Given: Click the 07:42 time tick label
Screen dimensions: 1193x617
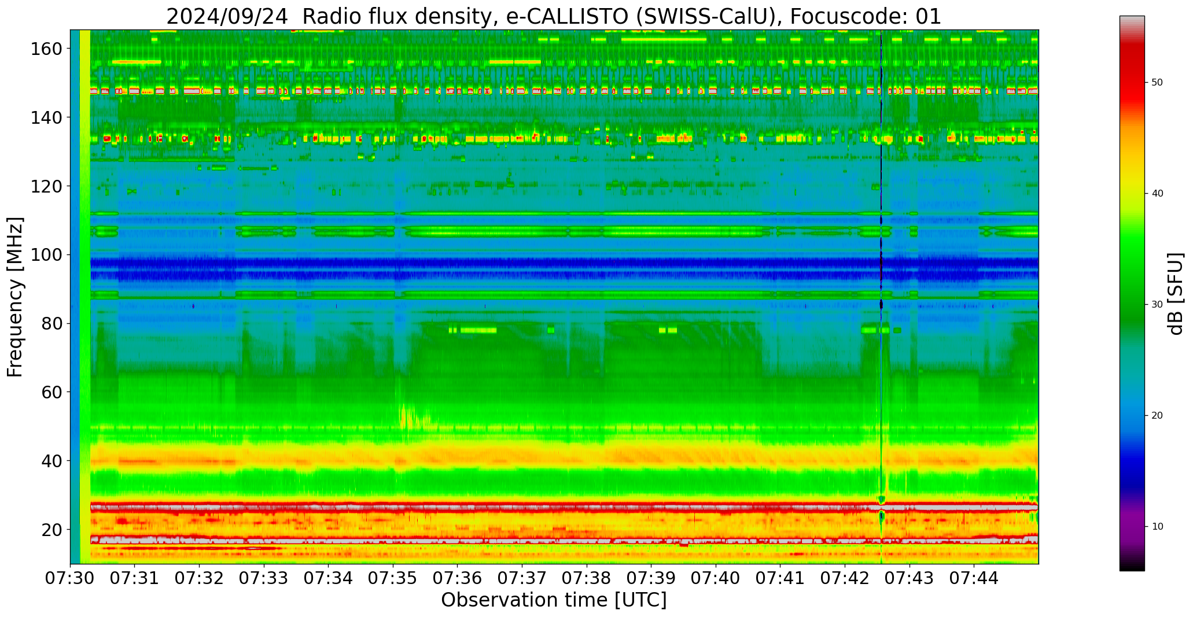Looking at the screenshot, I should [x=845, y=577].
